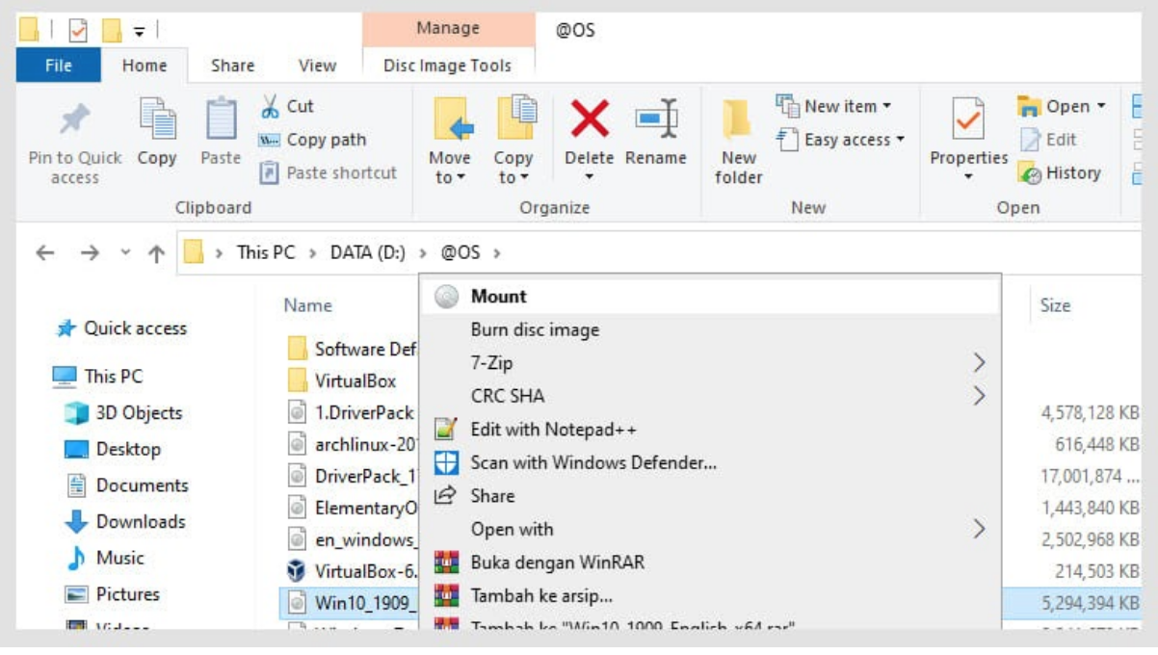Screen dimensions: 1158x655
Task: Expand the Open button dropdown arrow
Action: tap(1101, 107)
